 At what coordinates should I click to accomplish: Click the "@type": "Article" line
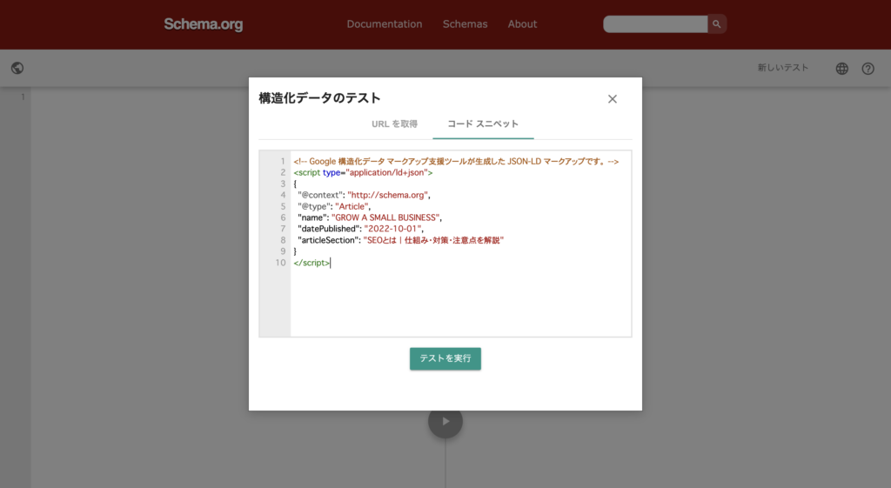point(335,206)
